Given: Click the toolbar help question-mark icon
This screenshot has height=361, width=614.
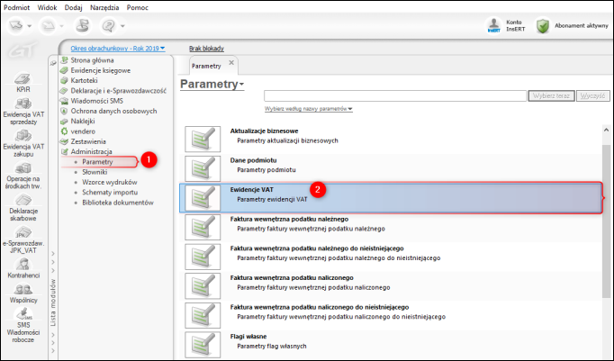Looking at the screenshot, I should click(x=108, y=26).
